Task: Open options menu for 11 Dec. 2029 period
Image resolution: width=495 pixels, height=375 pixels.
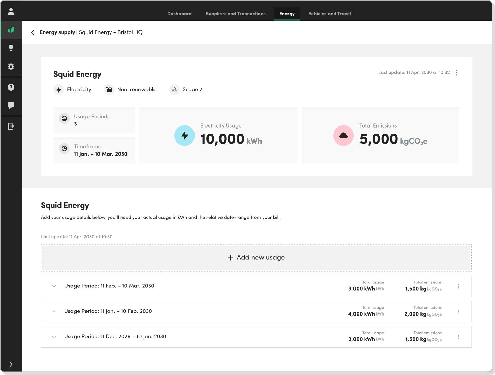Action: coord(459,337)
